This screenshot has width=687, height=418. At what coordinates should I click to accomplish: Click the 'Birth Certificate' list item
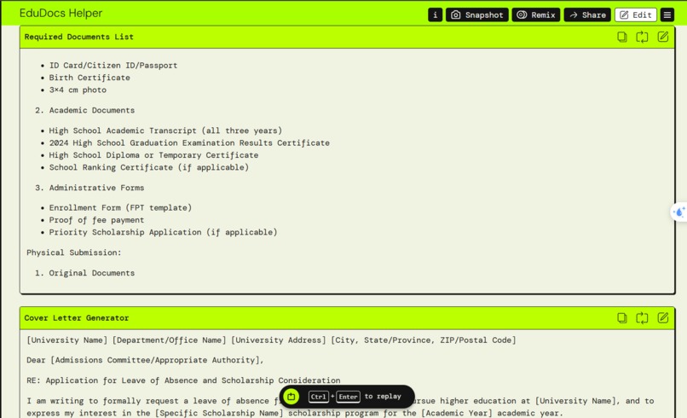[x=89, y=78]
